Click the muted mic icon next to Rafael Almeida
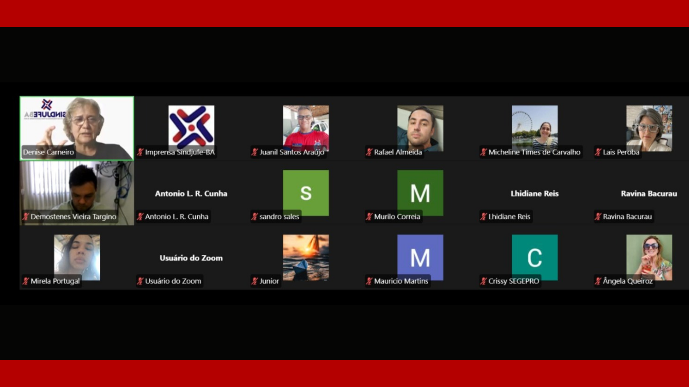689x387 pixels. coord(369,152)
